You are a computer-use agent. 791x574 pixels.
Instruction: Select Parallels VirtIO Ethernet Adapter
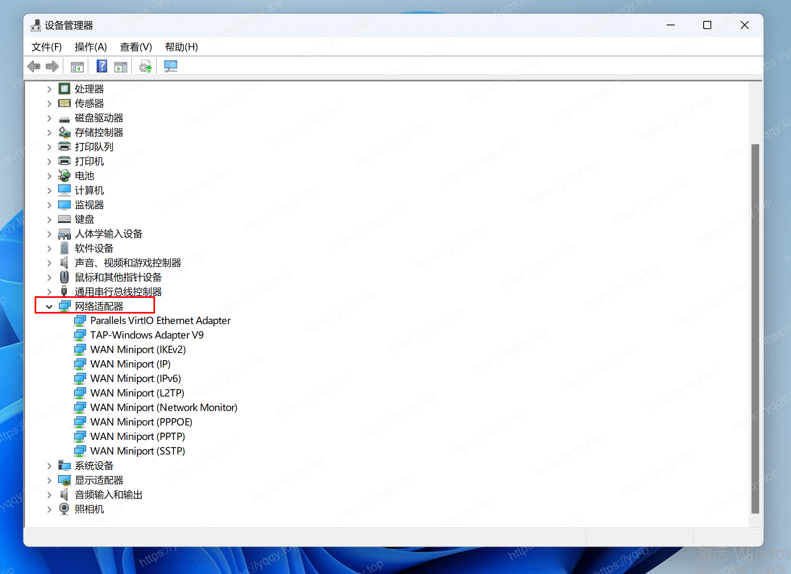[x=160, y=321]
